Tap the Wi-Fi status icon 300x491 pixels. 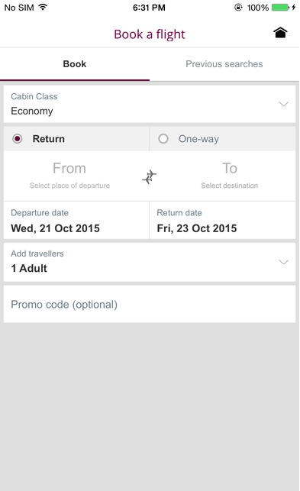pyautogui.click(x=43, y=7)
